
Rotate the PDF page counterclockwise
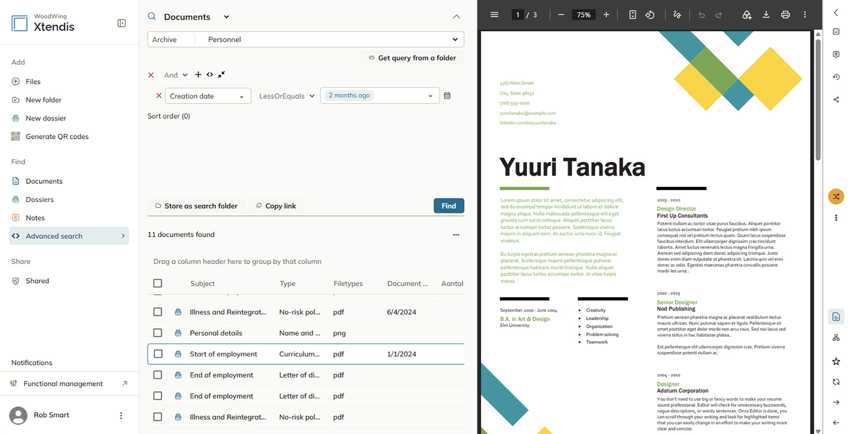[650, 15]
